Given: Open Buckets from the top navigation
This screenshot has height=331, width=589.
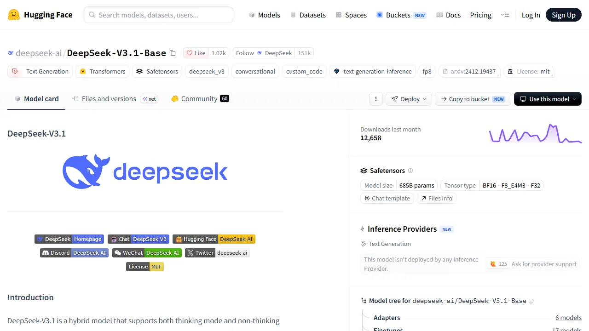Looking at the screenshot, I should tap(401, 15).
